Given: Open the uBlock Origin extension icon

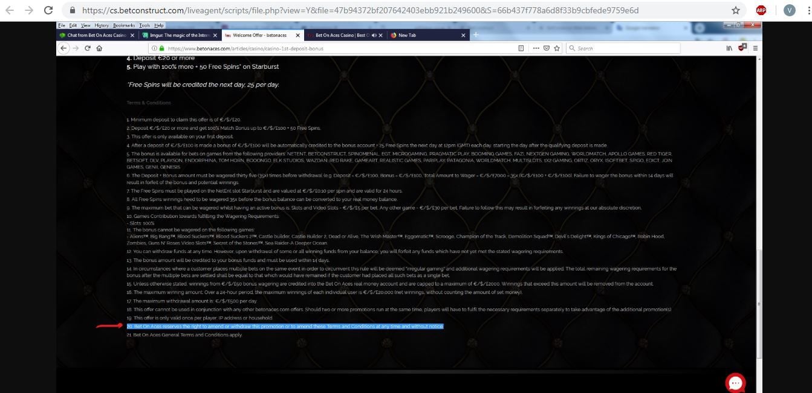Looking at the screenshot, I should click(743, 48).
